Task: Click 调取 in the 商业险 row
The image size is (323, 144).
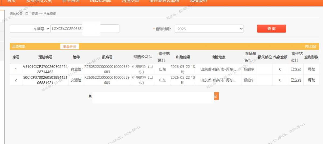Action: [311, 69]
